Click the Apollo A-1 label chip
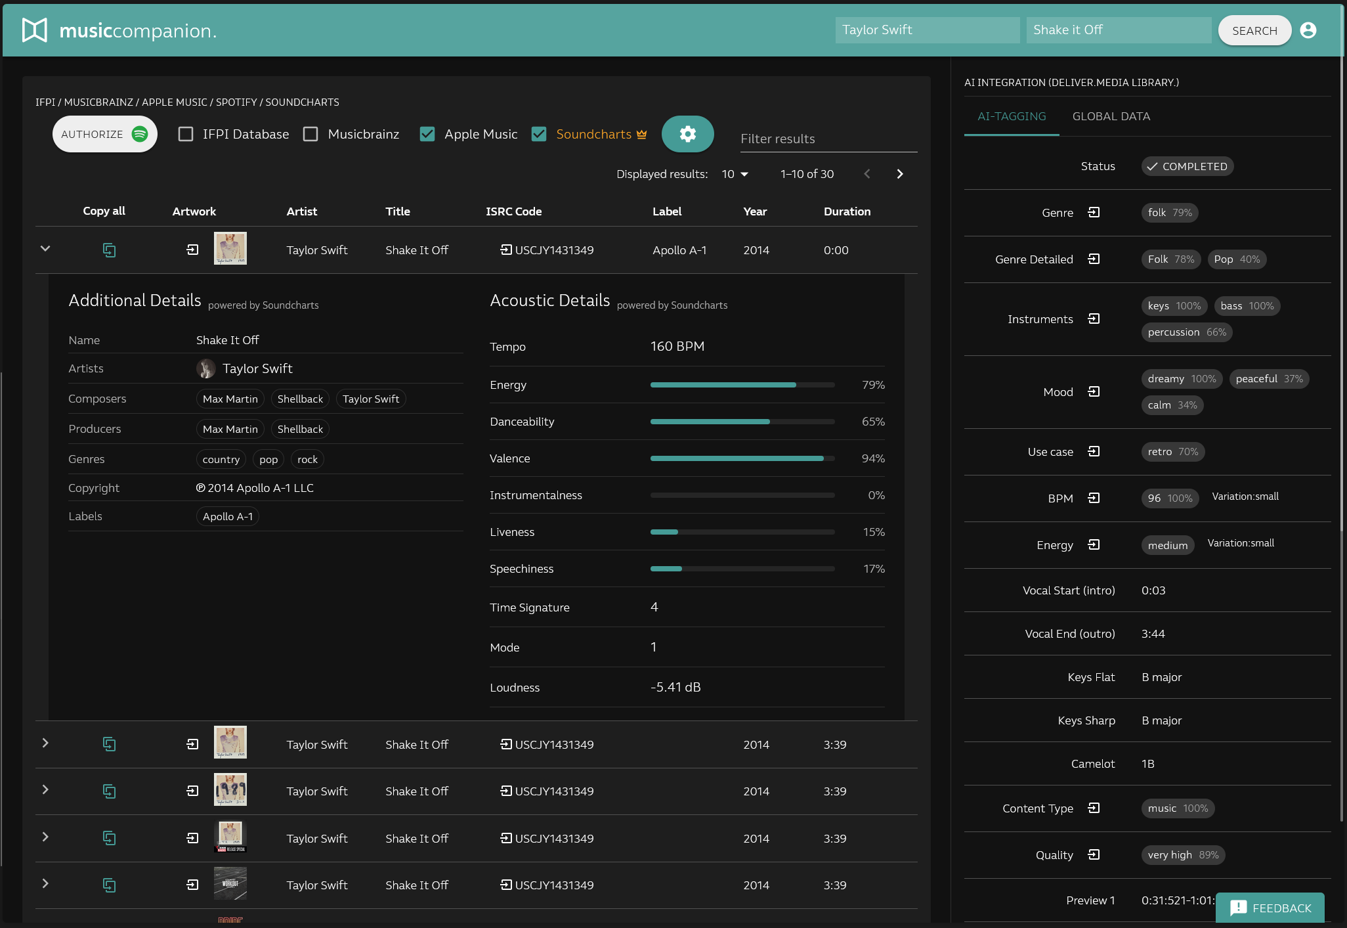1347x928 pixels. (x=228, y=516)
